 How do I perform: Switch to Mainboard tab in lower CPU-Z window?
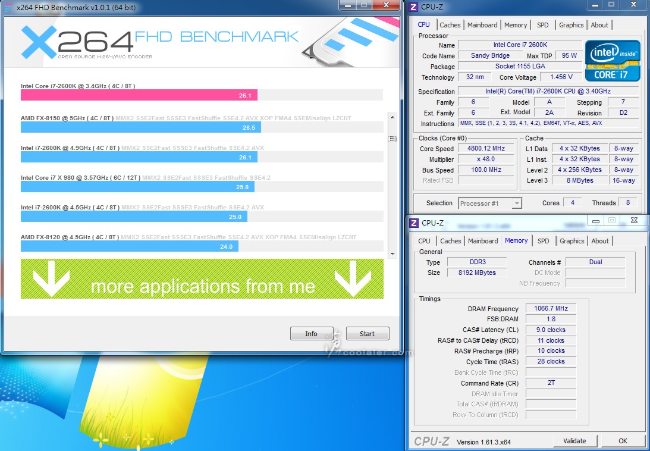point(483,241)
